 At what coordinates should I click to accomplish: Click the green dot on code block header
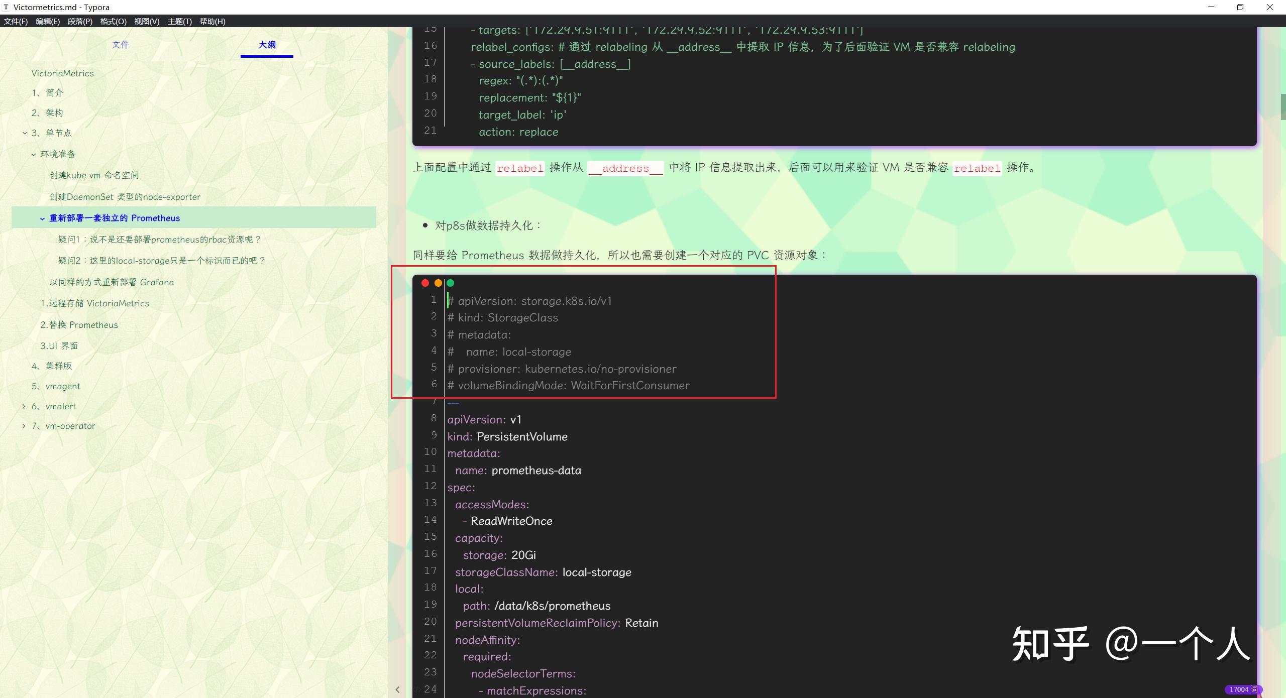point(451,283)
